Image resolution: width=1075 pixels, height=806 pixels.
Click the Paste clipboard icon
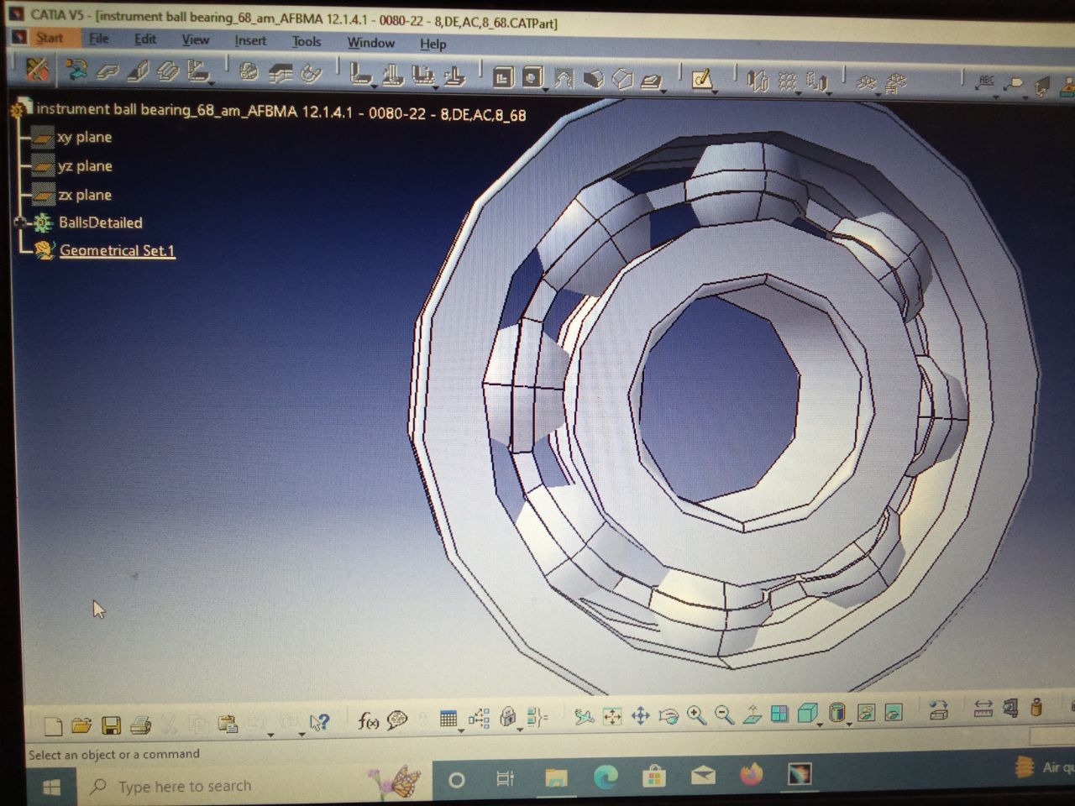click(x=227, y=724)
